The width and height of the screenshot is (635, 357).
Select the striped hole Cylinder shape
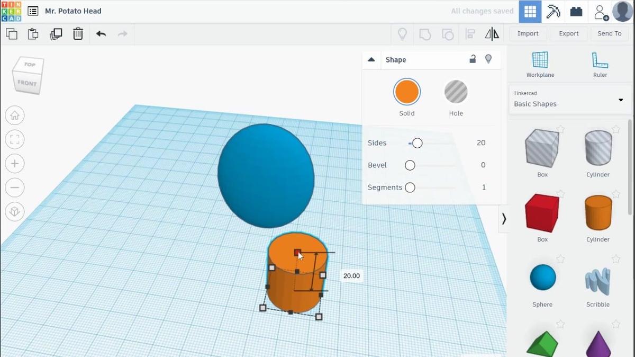tap(598, 148)
